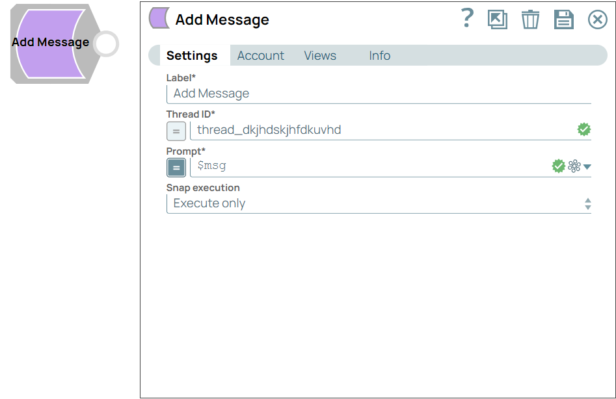The height and width of the screenshot is (399, 616).
Task: Click the purple snap icon in the header
Action: [158, 19]
